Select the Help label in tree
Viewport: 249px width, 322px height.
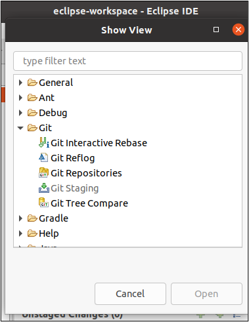pyautogui.click(x=49, y=233)
